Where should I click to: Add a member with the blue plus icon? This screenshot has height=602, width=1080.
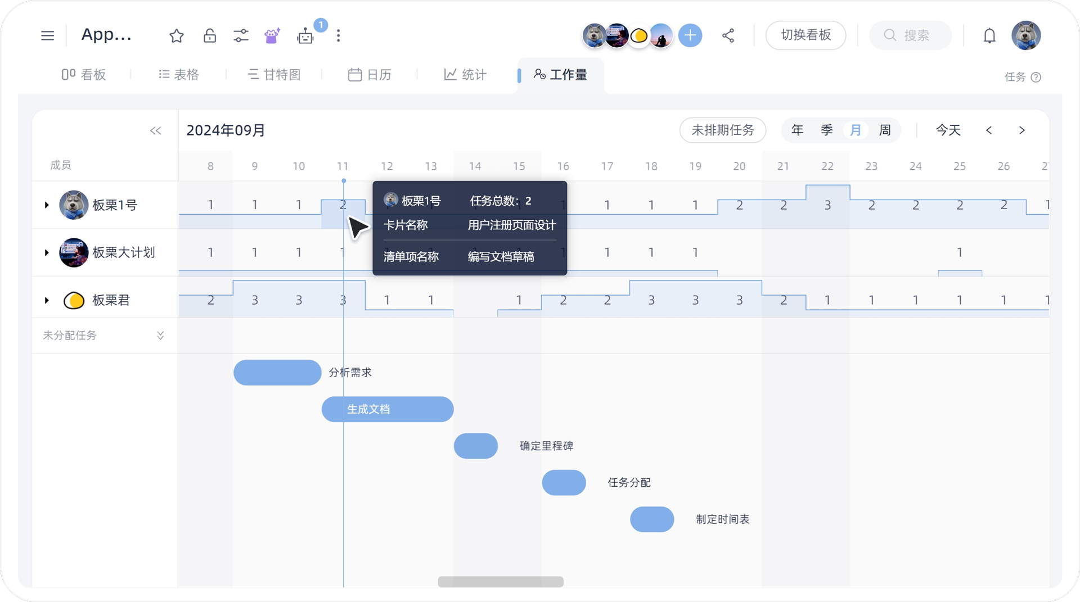click(690, 35)
